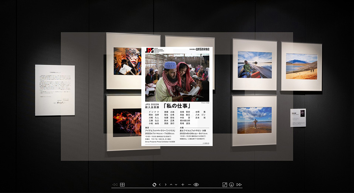Click the download arrow circle icon
Viewport: 354px width, 193px height.
coord(232,184)
